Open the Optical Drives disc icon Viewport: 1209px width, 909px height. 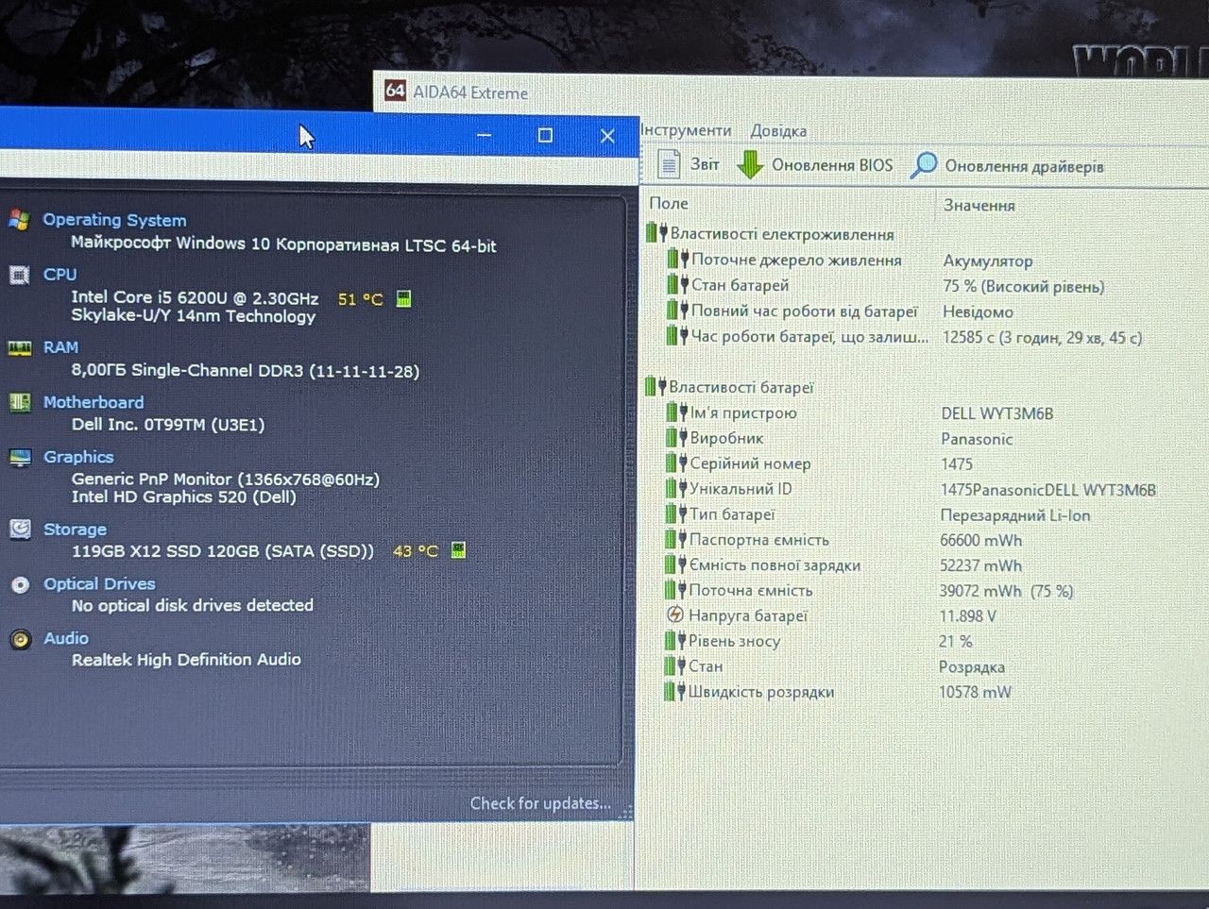tap(20, 584)
